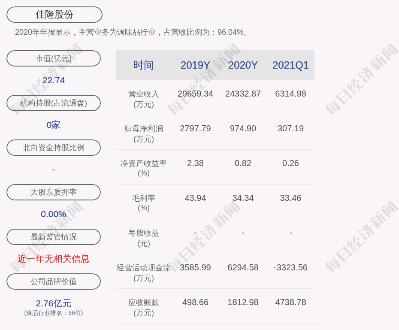The image size is (399, 330).
Task: Click the 公司品牌价值 indicator pill
Action: click(x=53, y=282)
